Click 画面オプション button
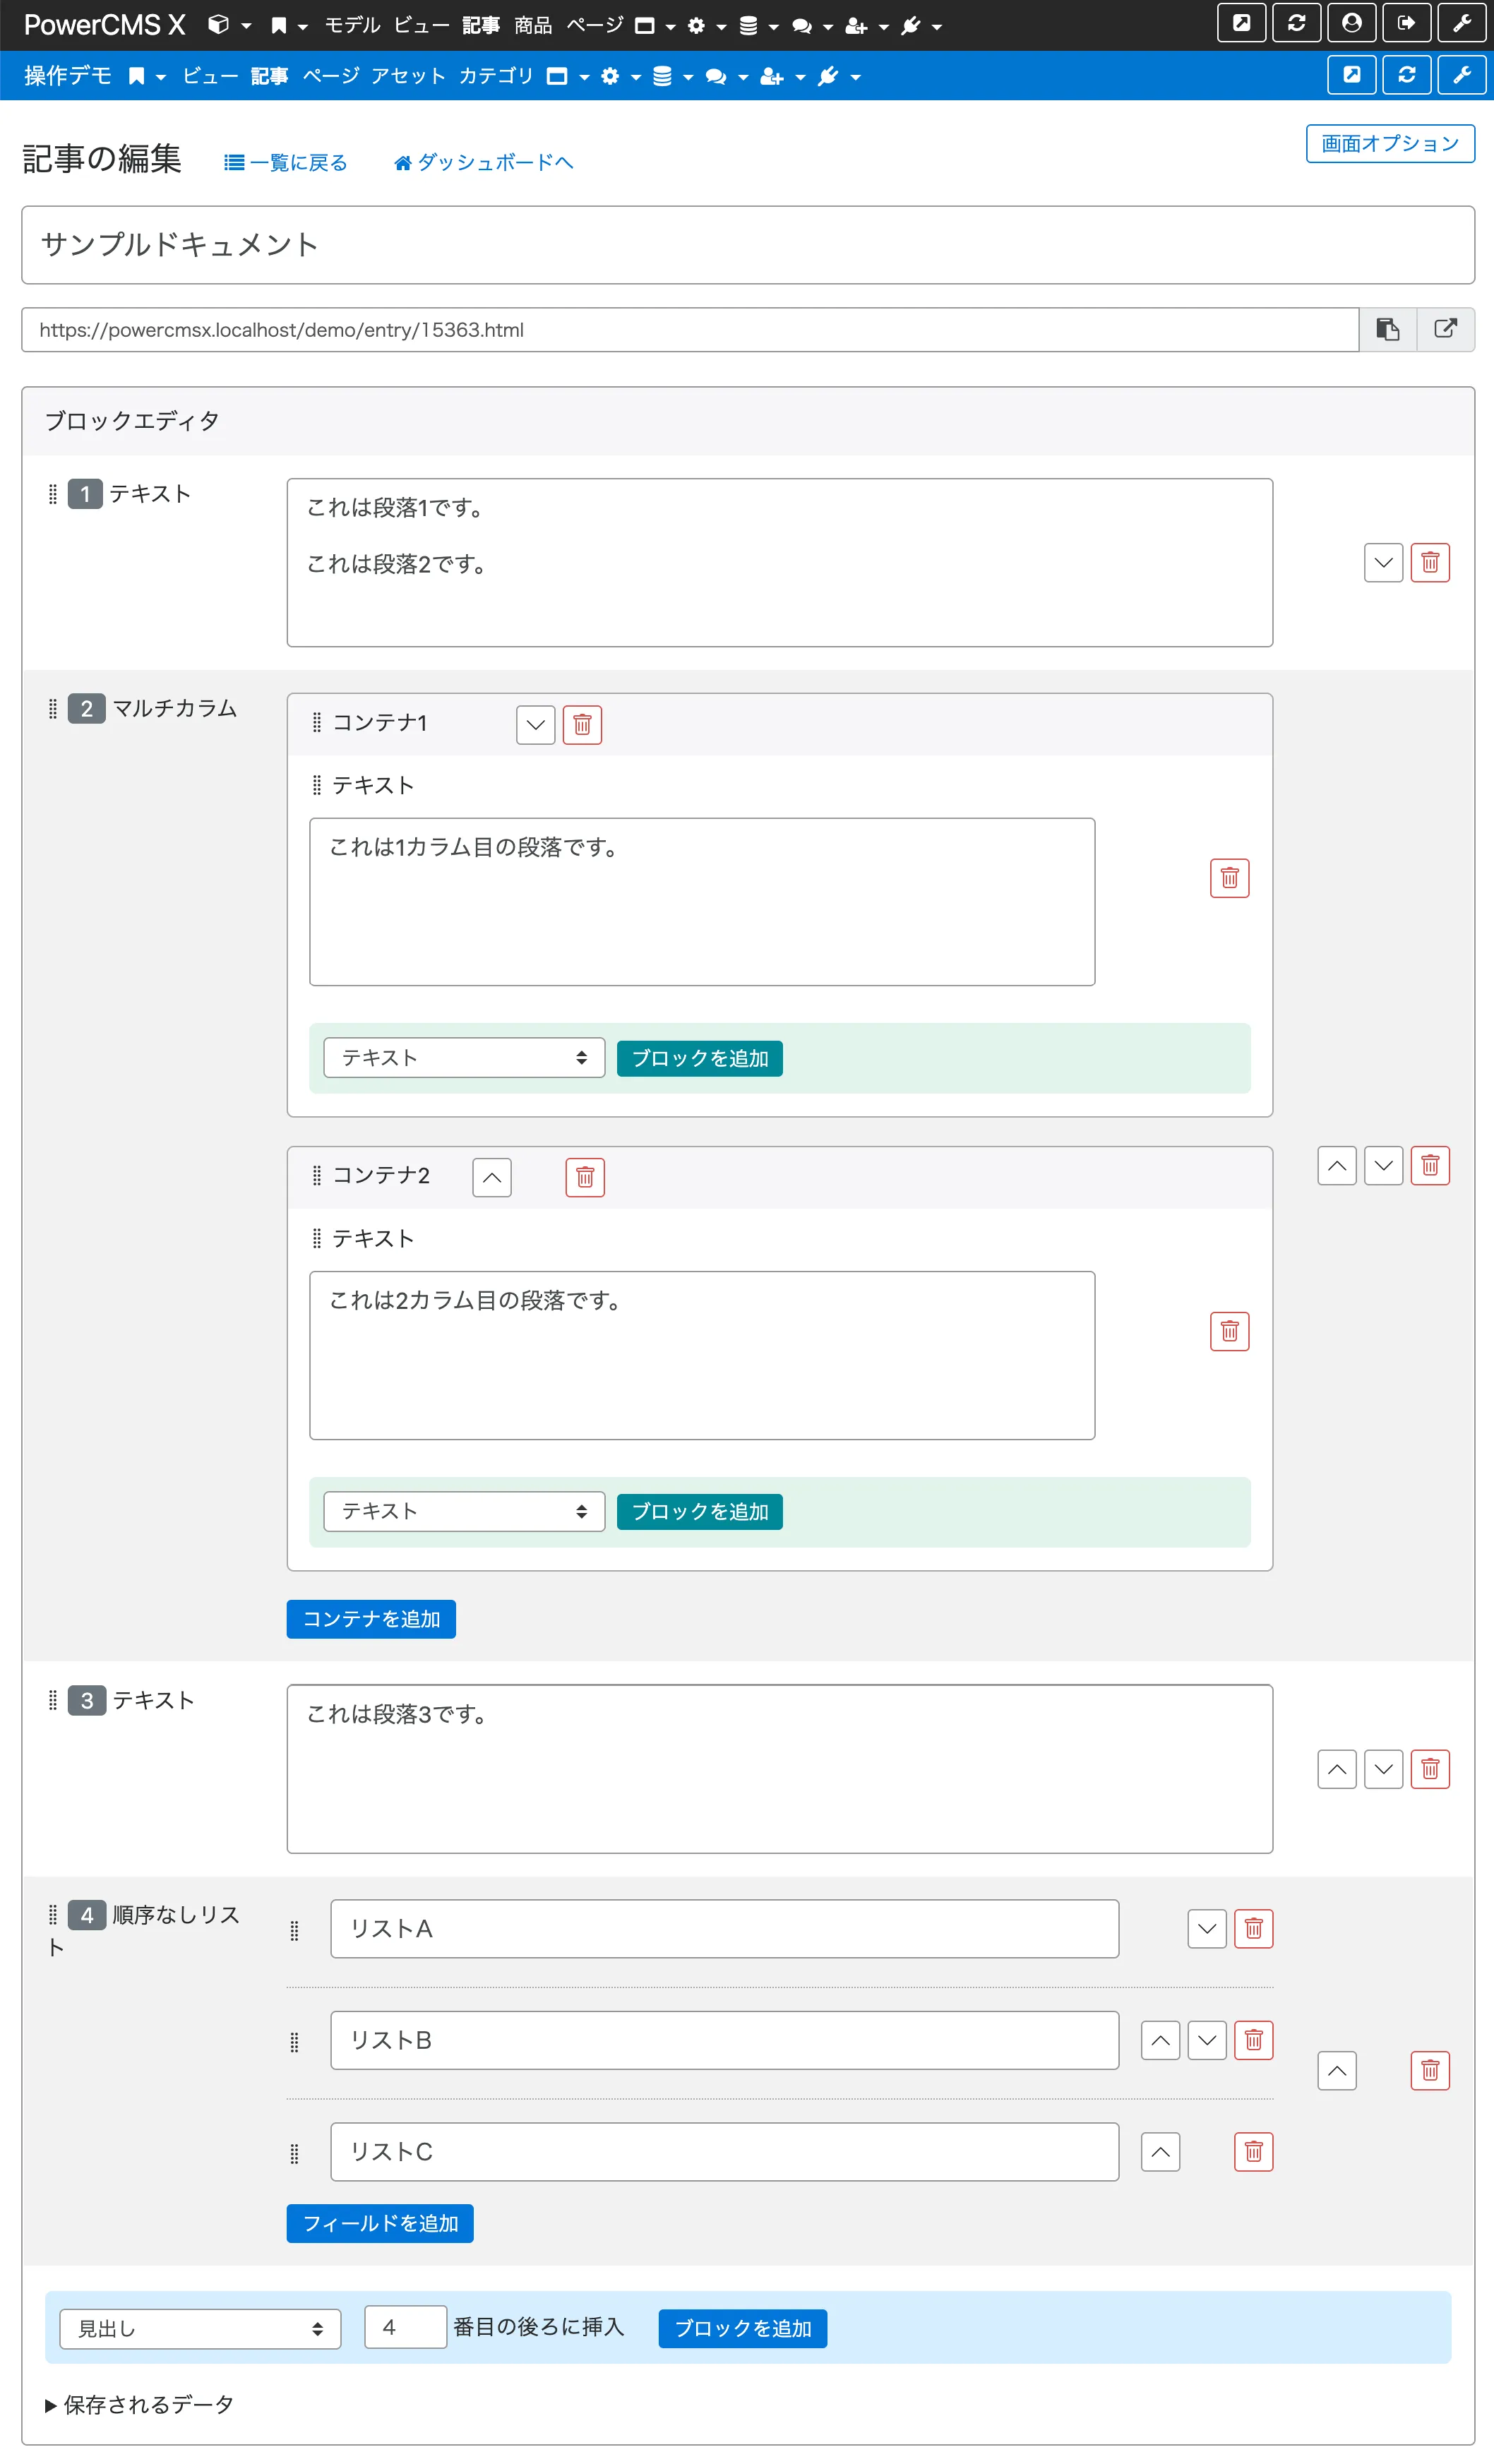Screen dimensions: 1494x2464 pos(1390,143)
